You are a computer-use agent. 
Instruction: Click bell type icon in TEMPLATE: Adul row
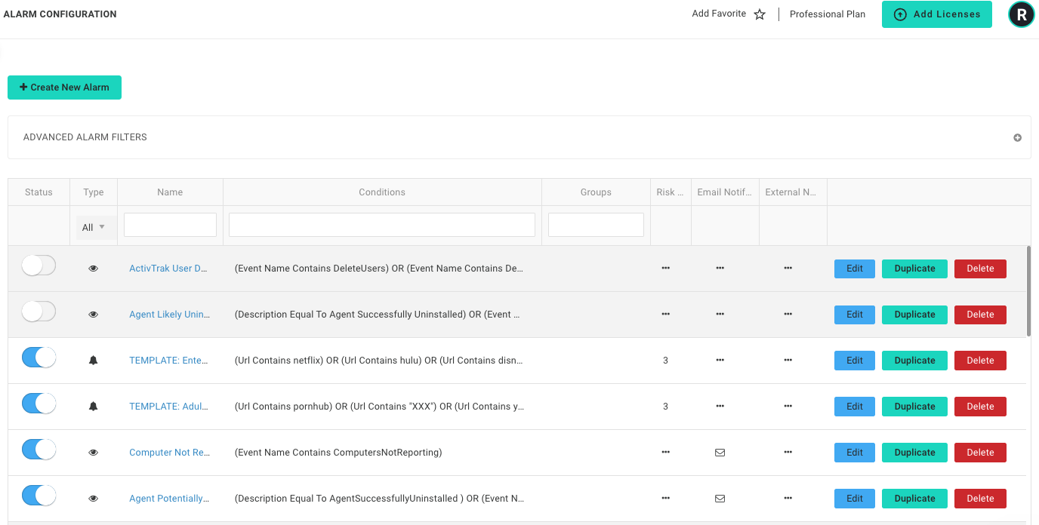[x=94, y=407]
